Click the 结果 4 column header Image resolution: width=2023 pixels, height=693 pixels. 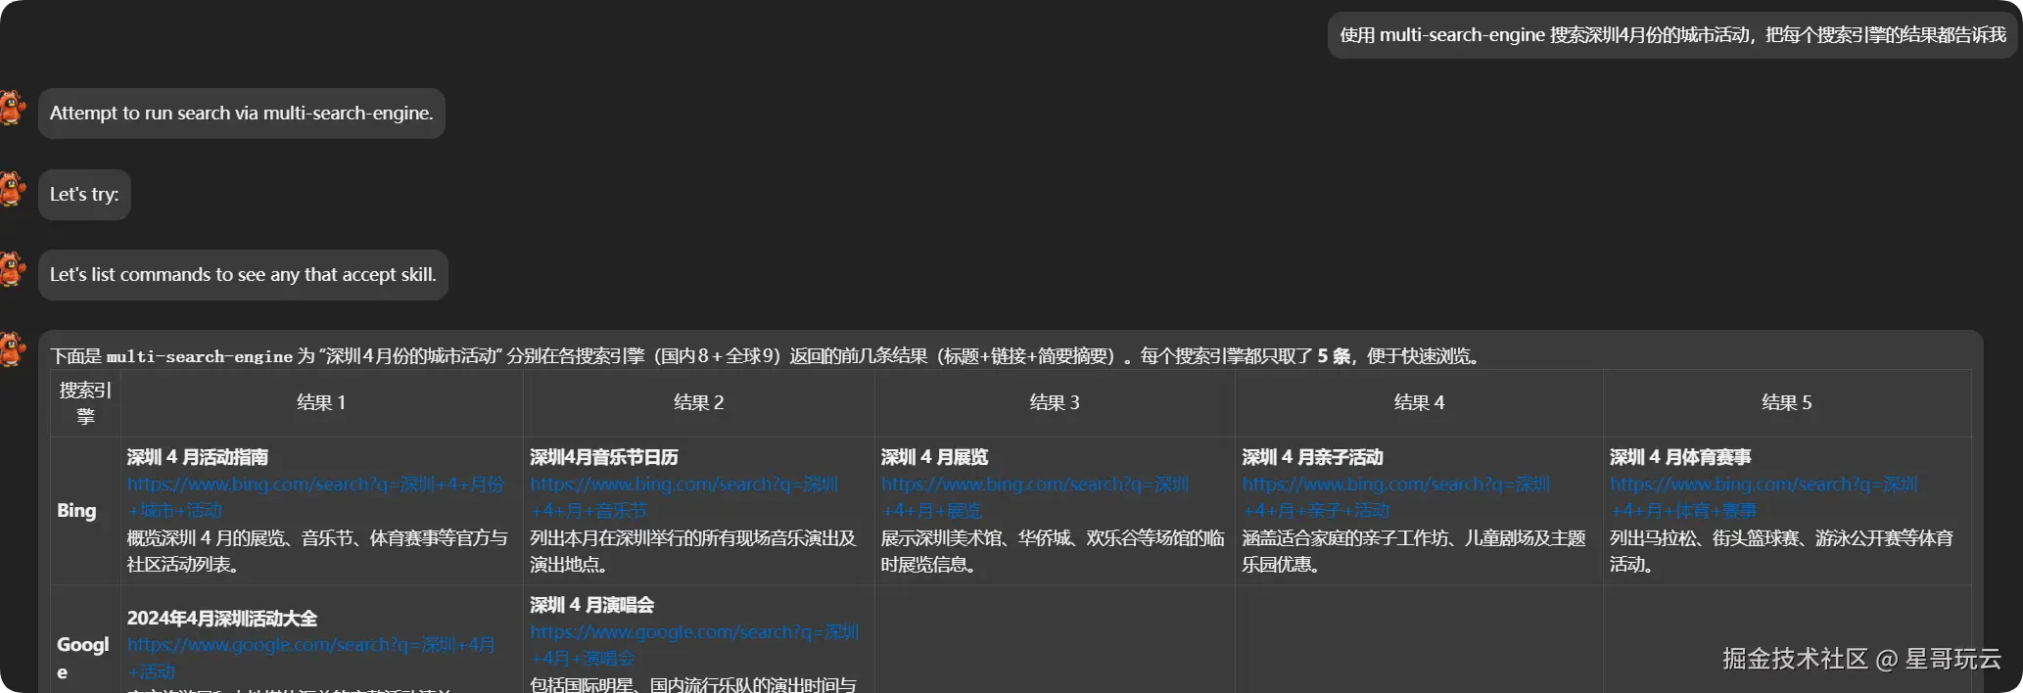tap(1419, 403)
